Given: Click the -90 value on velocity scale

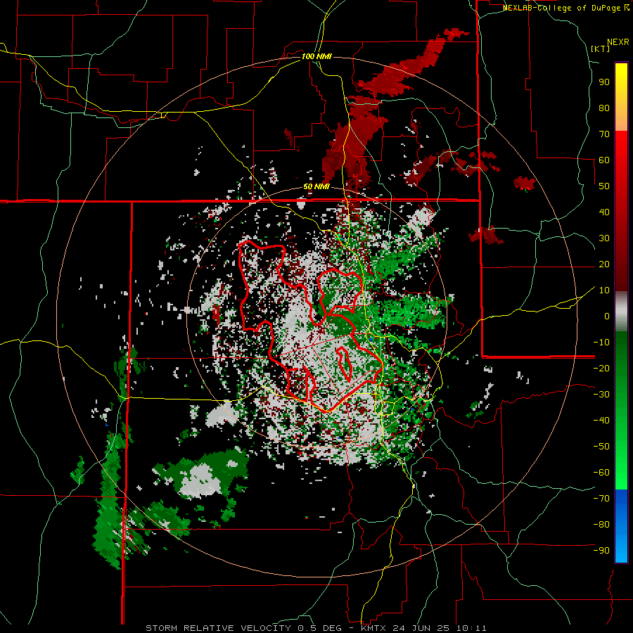Looking at the screenshot, I should tap(601, 551).
